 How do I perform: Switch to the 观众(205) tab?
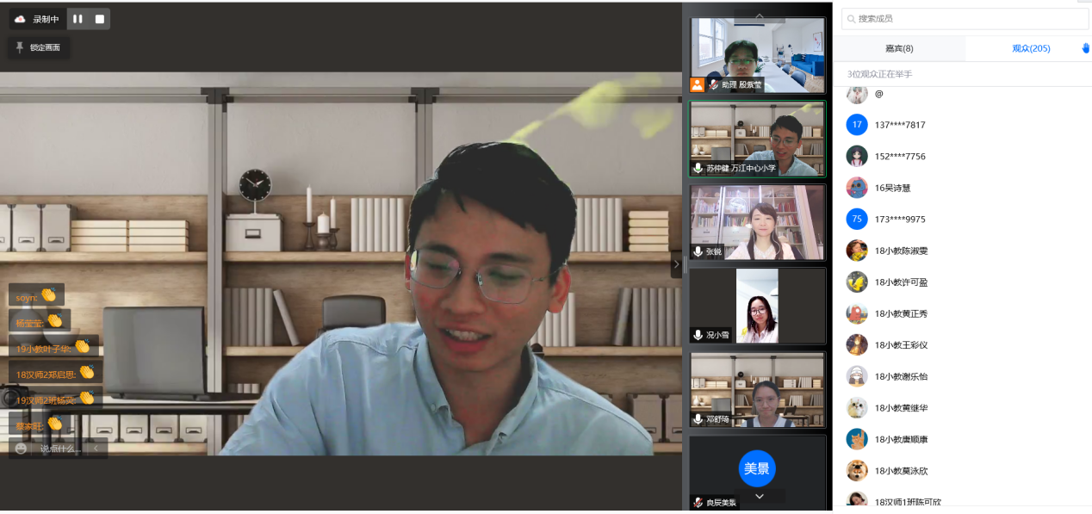point(1030,48)
